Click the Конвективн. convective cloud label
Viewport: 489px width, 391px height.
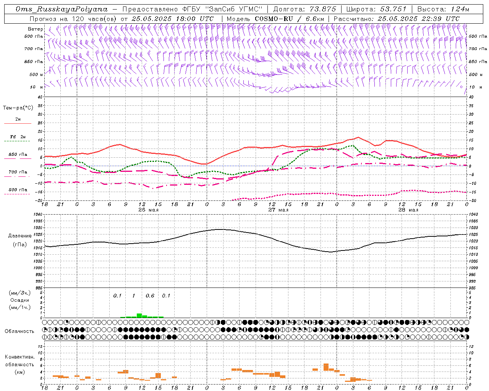click(20, 357)
